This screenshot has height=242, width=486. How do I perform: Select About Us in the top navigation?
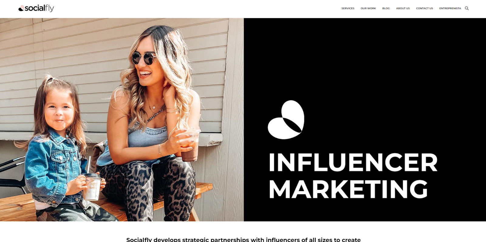pyautogui.click(x=403, y=8)
